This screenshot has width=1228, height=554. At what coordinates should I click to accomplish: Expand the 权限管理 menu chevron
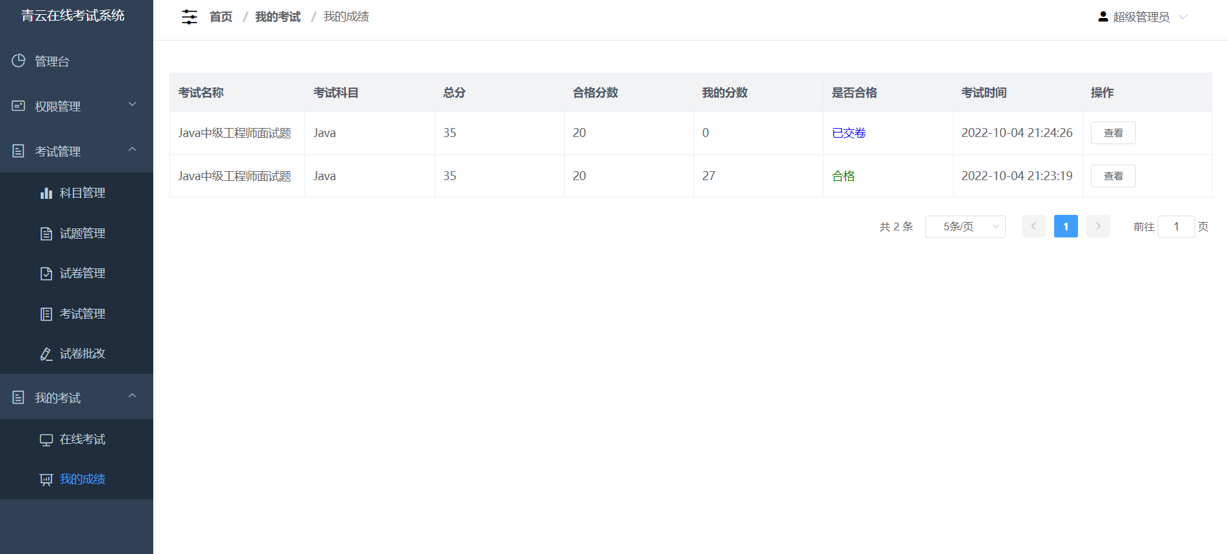pos(133,104)
